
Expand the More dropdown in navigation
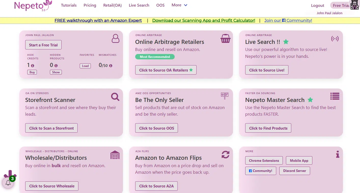pos(179,5)
